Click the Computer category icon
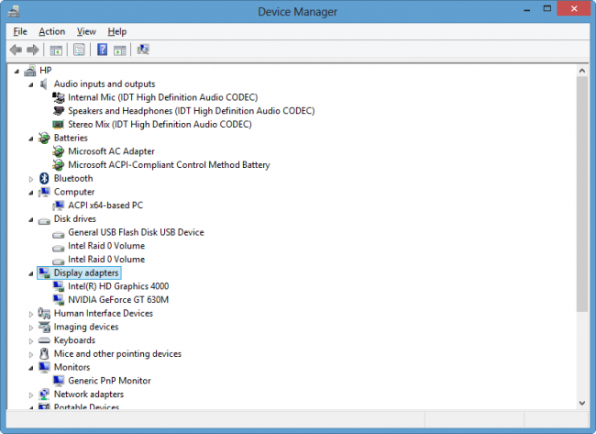This screenshot has height=434, width=596. 44,192
